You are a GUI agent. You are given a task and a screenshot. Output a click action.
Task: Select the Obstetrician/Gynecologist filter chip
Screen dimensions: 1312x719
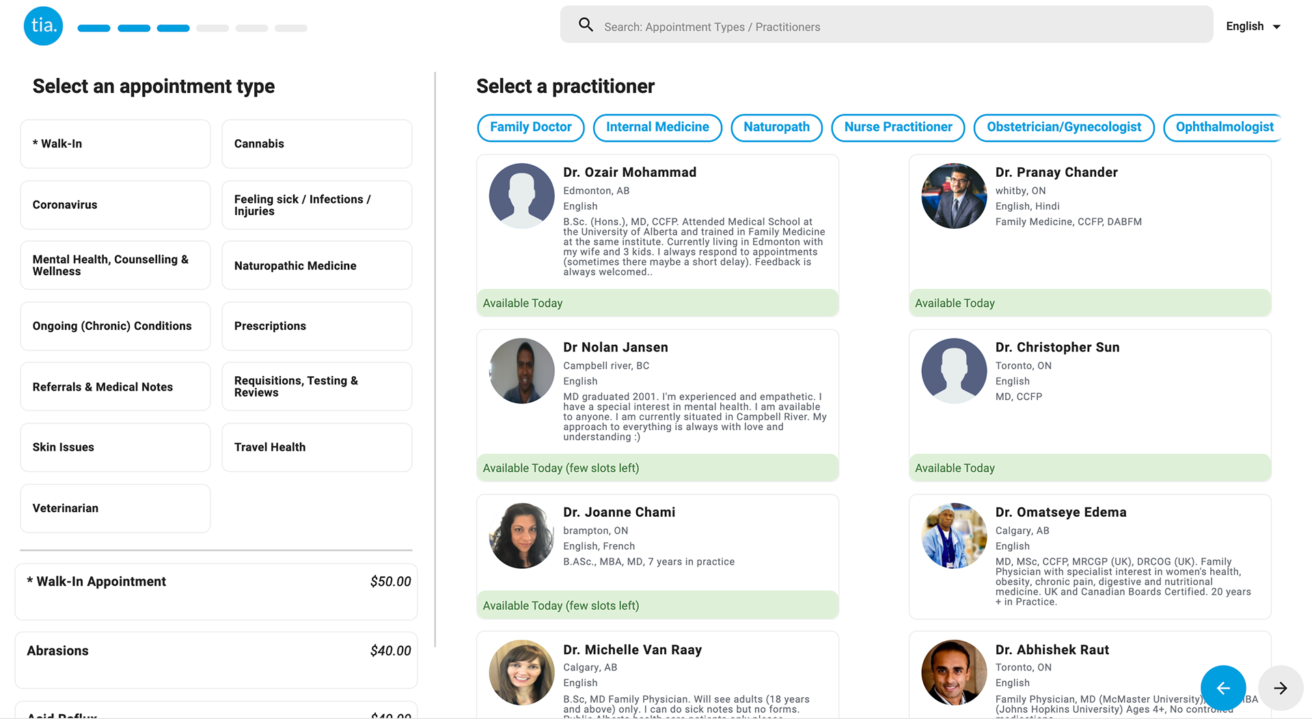(1063, 127)
